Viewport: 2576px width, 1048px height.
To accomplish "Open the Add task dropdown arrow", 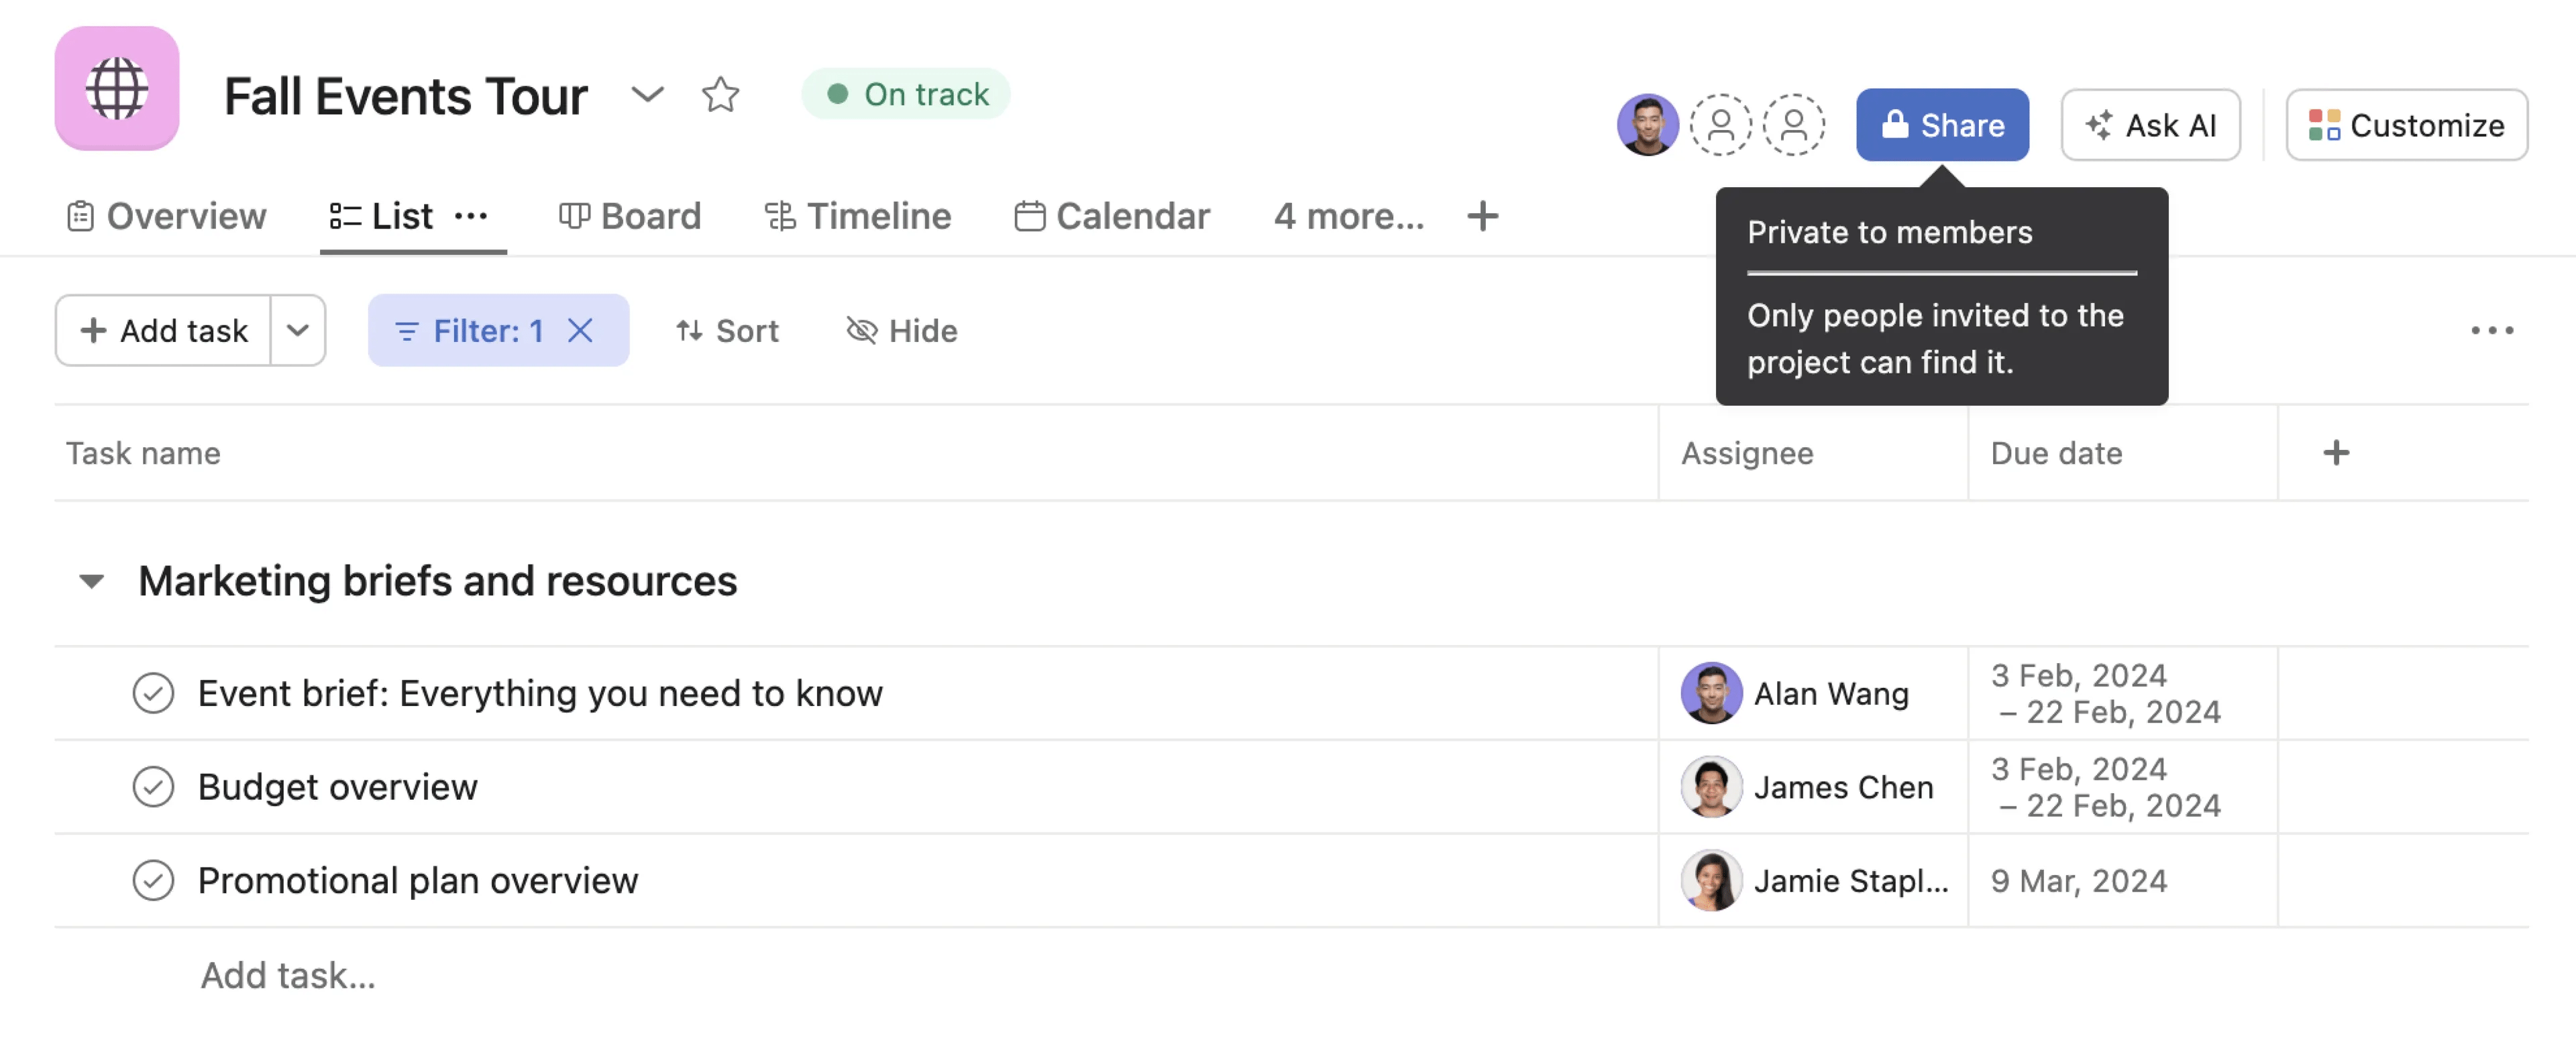I will (298, 331).
